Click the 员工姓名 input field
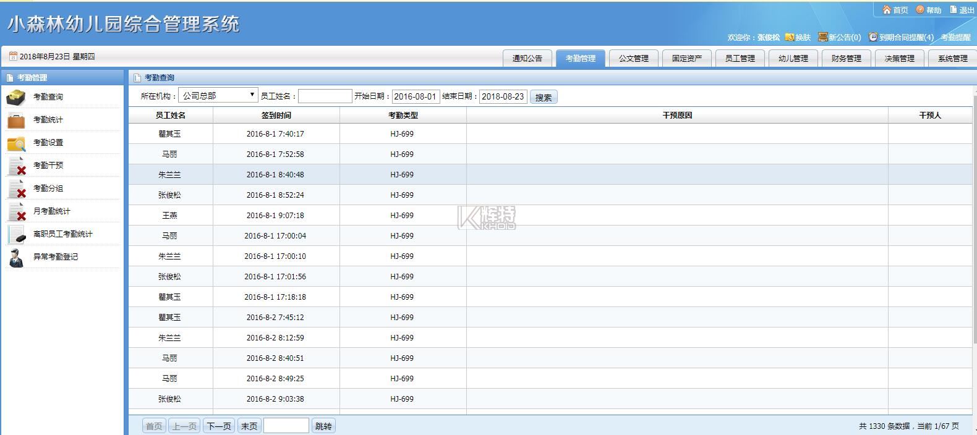 (x=325, y=96)
